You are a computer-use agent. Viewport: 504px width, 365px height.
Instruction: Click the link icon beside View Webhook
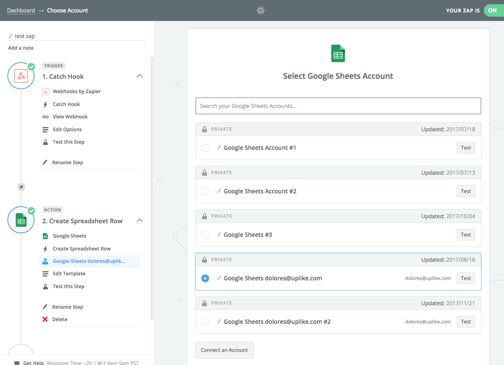pos(45,117)
